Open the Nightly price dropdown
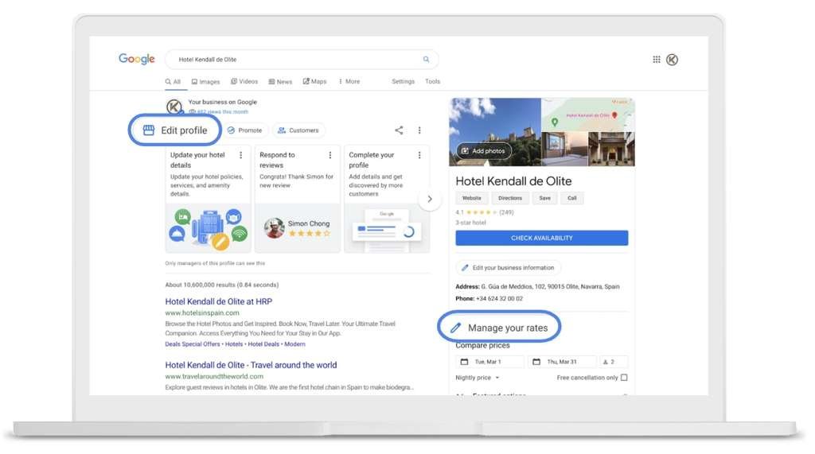 pyautogui.click(x=478, y=378)
